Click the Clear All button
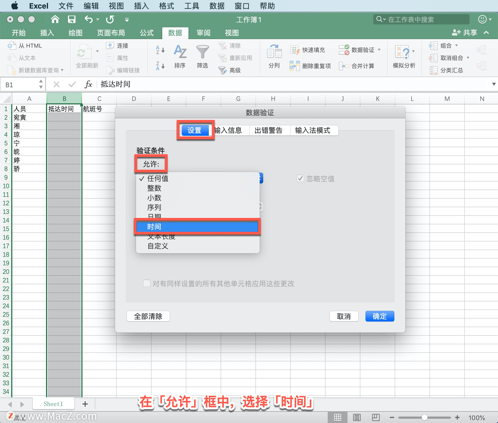The height and width of the screenshot is (423, 498). [x=148, y=316]
